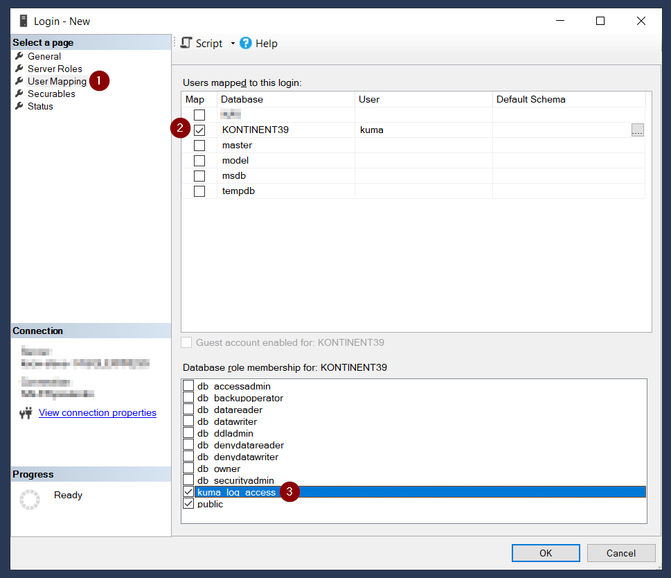Click the Login window title bar icon
The image size is (671, 578).
pyautogui.click(x=24, y=21)
